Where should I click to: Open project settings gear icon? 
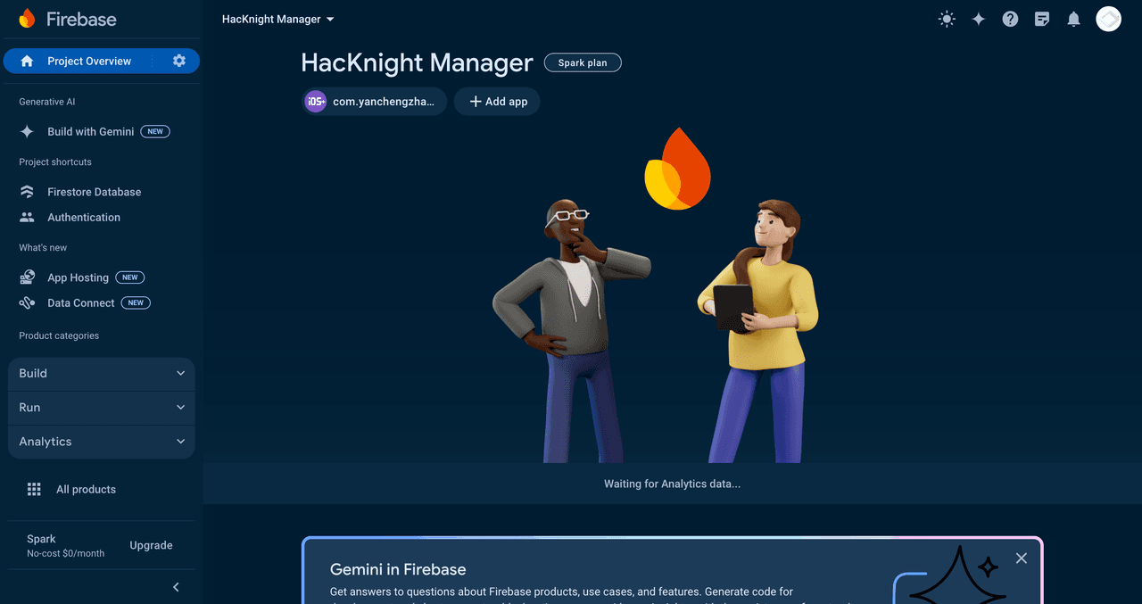click(x=179, y=61)
